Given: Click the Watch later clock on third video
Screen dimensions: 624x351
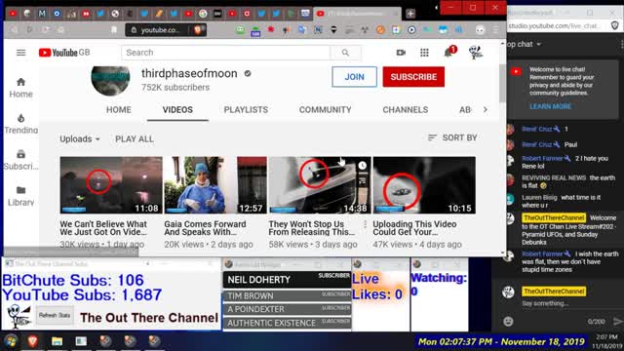Looking at the screenshot, I should [362, 166].
